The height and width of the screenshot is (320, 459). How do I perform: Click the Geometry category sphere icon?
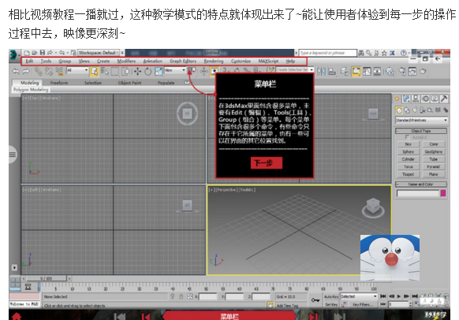pyautogui.click(x=399, y=110)
